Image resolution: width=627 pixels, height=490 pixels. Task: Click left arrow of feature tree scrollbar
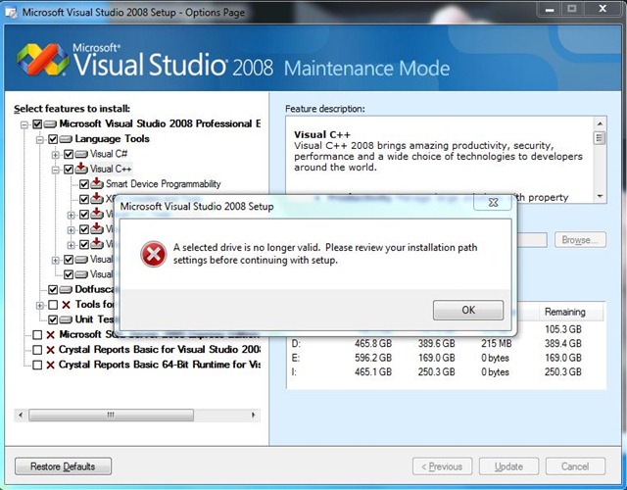coord(21,416)
